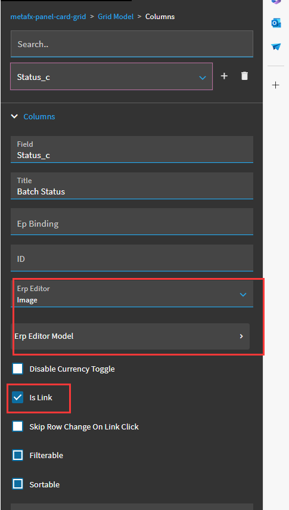Toggle the Sortable checkbox

pyautogui.click(x=17, y=484)
